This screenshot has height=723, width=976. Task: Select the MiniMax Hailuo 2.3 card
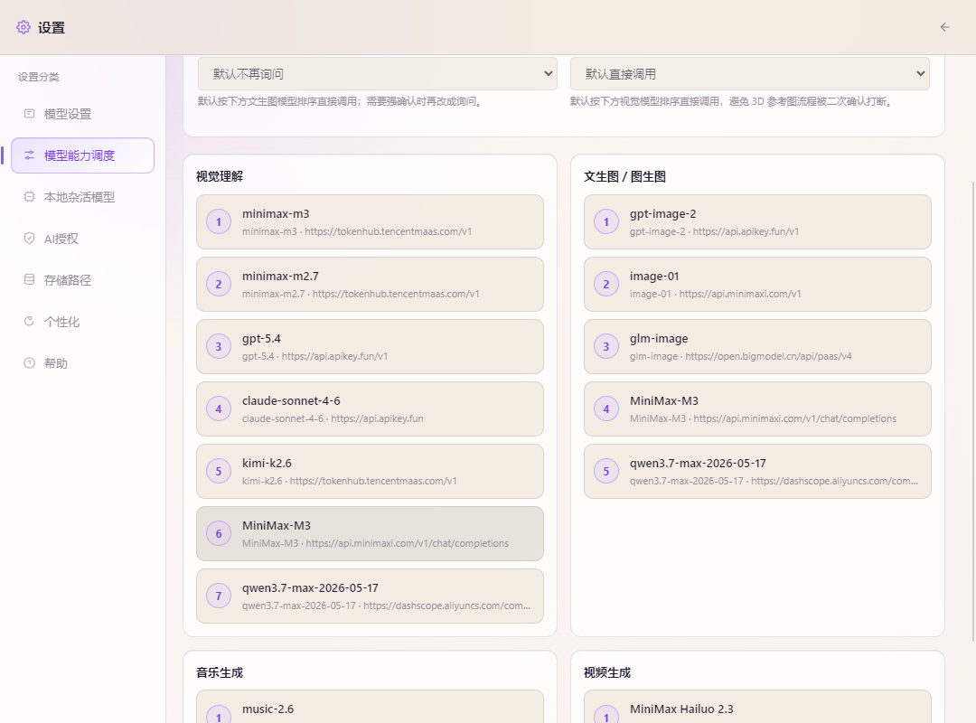pos(757,707)
